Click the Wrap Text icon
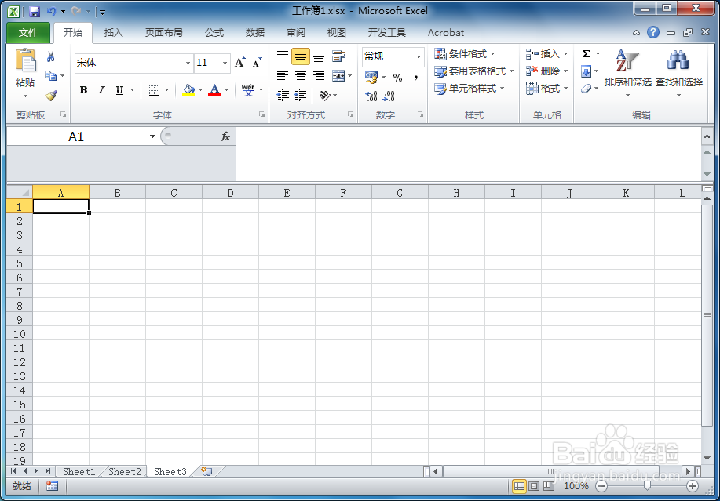The height and width of the screenshot is (501, 720). [x=338, y=56]
